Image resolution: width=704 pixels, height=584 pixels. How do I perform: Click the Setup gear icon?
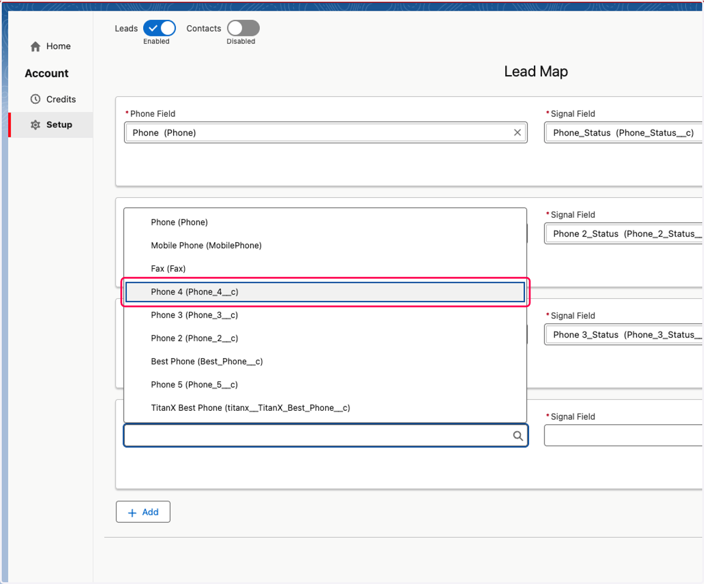[x=36, y=124]
